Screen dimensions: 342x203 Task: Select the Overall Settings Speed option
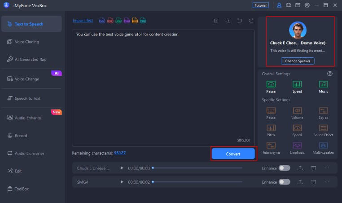297,87
